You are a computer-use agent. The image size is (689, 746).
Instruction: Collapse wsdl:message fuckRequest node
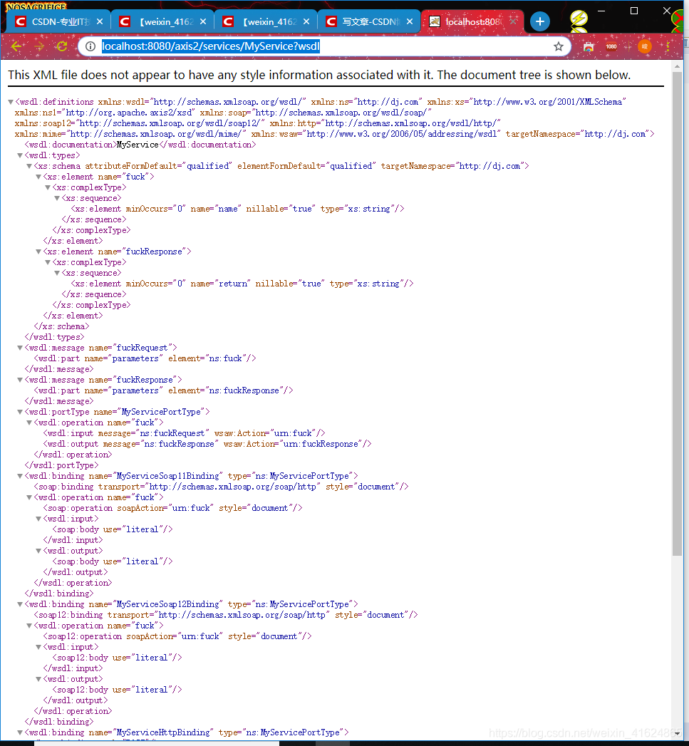click(20, 348)
